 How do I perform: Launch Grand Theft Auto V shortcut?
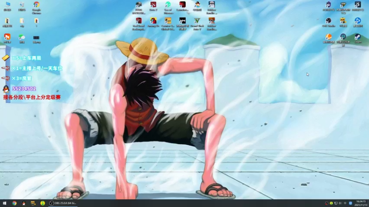(197, 24)
